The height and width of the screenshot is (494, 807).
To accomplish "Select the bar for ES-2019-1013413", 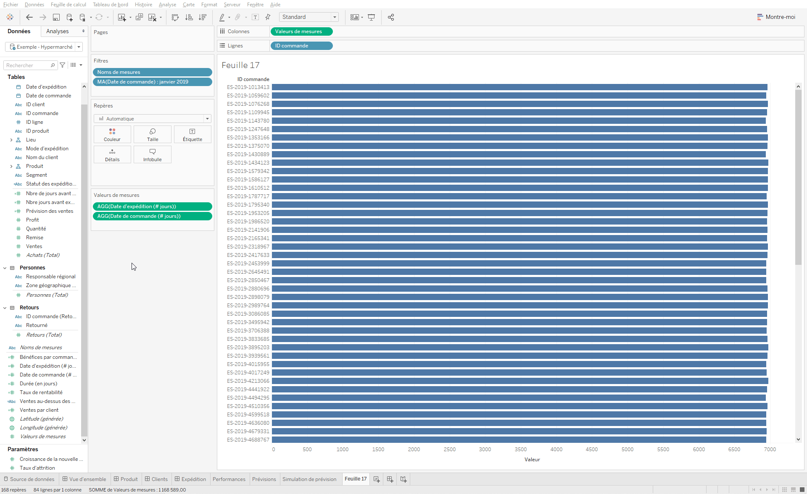I will tap(520, 87).
